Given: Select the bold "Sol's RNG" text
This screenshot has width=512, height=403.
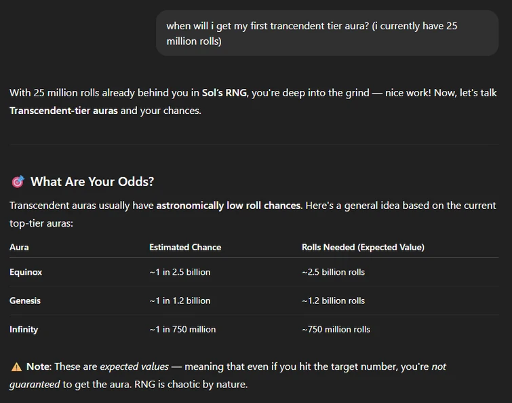Looking at the screenshot, I should (224, 93).
